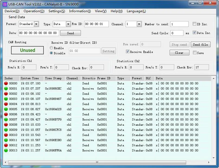Open the Settings menu
Screen dimensions: 219x168
[57, 11]
